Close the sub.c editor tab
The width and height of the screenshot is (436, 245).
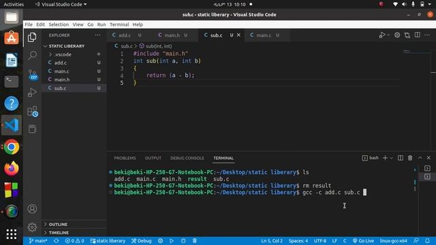tap(238, 35)
